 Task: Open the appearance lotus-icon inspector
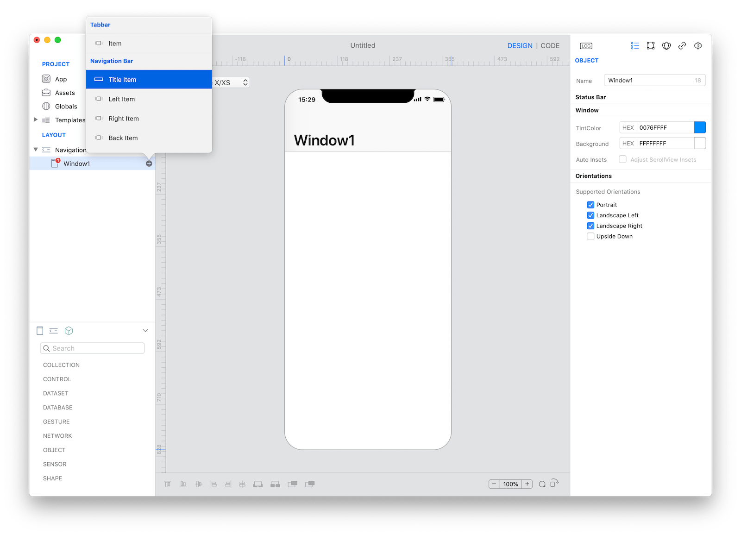[x=666, y=45]
